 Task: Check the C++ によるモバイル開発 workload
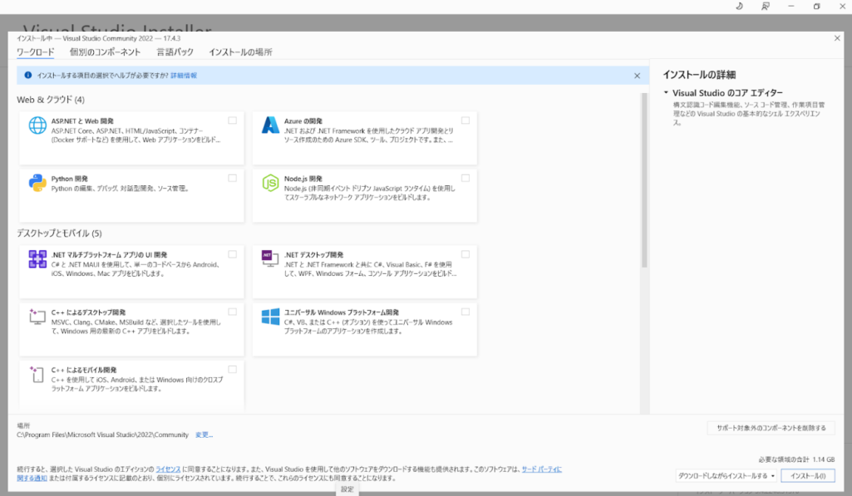[x=233, y=370]
